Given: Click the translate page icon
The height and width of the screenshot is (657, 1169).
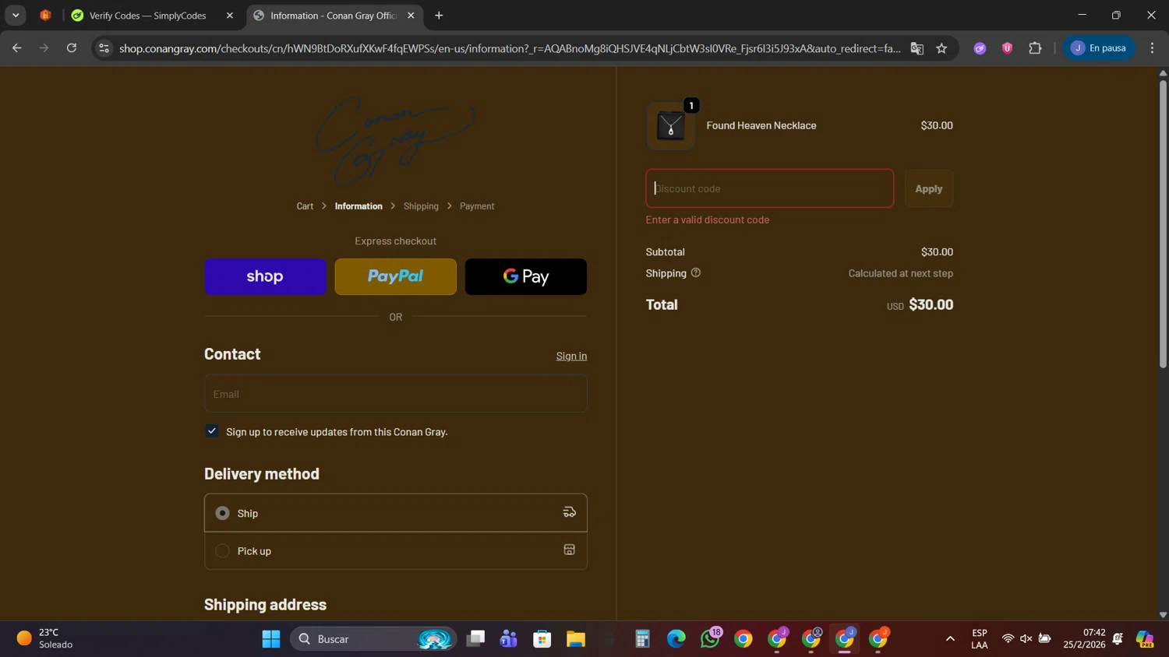Looking at the screenshot, I should (x=917, y=48).
